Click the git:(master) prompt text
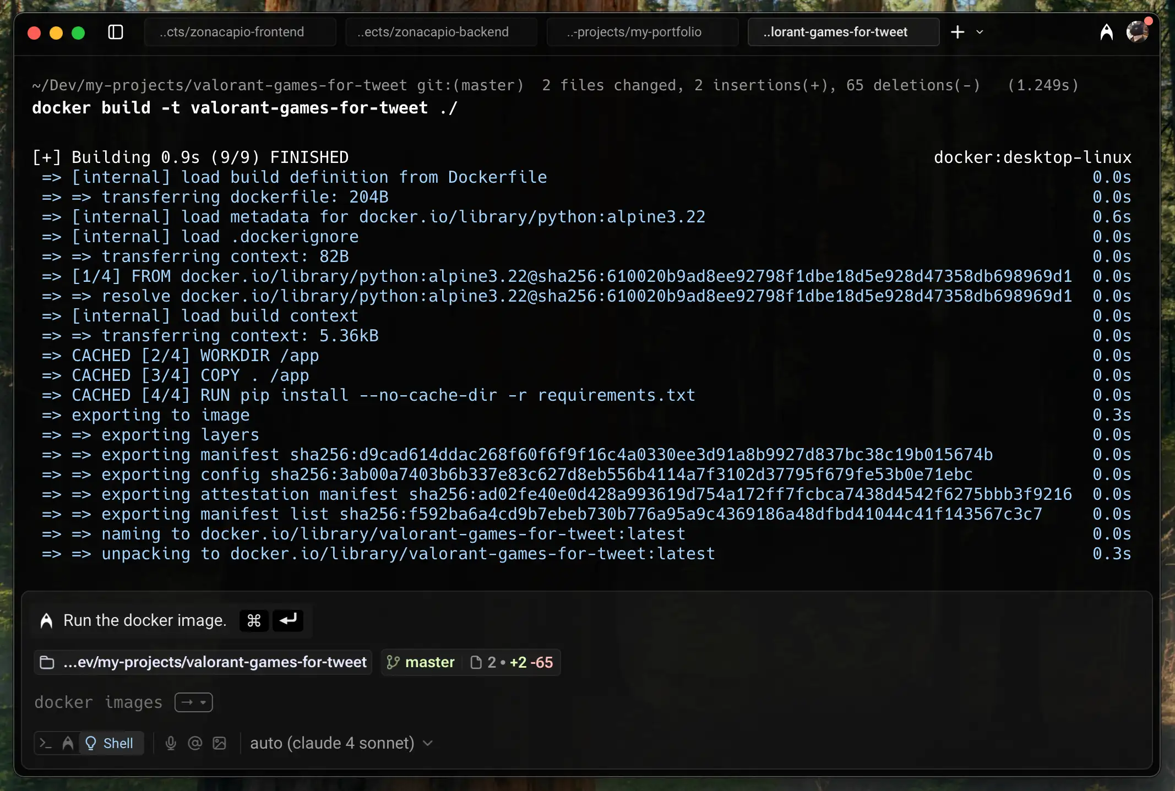 point(470,85)
